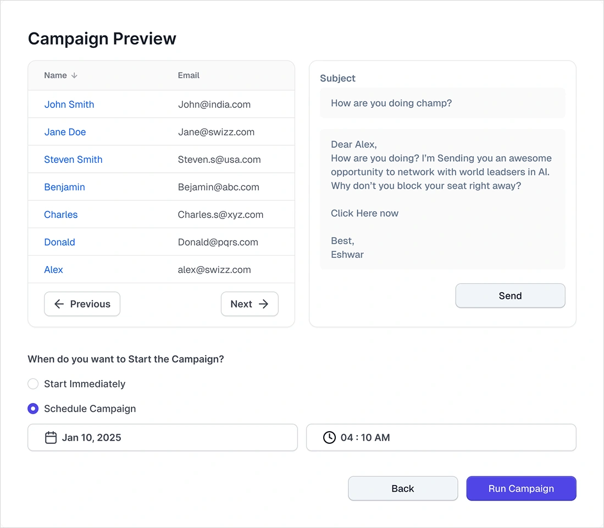
Task: Select Schedule Campaign radio option
Action: tap(33, 409)
